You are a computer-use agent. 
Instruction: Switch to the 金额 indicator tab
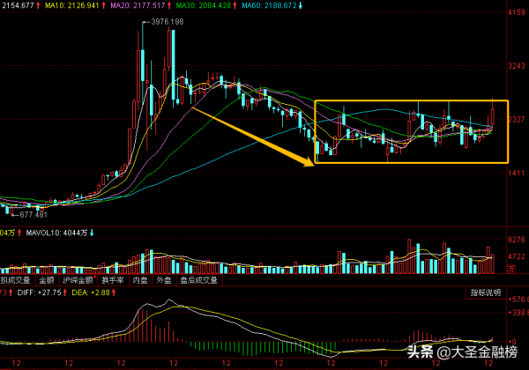[x=46, y=280]
